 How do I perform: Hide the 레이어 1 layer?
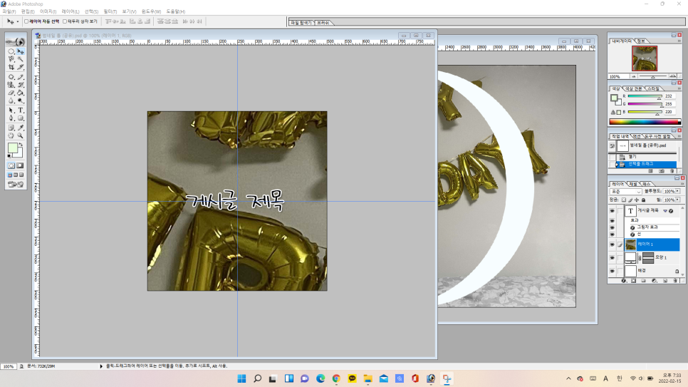pos(612,244)
